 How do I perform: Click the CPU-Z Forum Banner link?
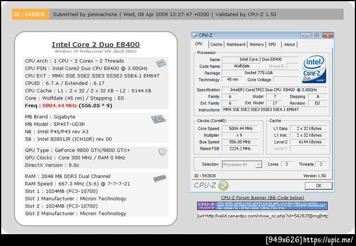[262, 198]
